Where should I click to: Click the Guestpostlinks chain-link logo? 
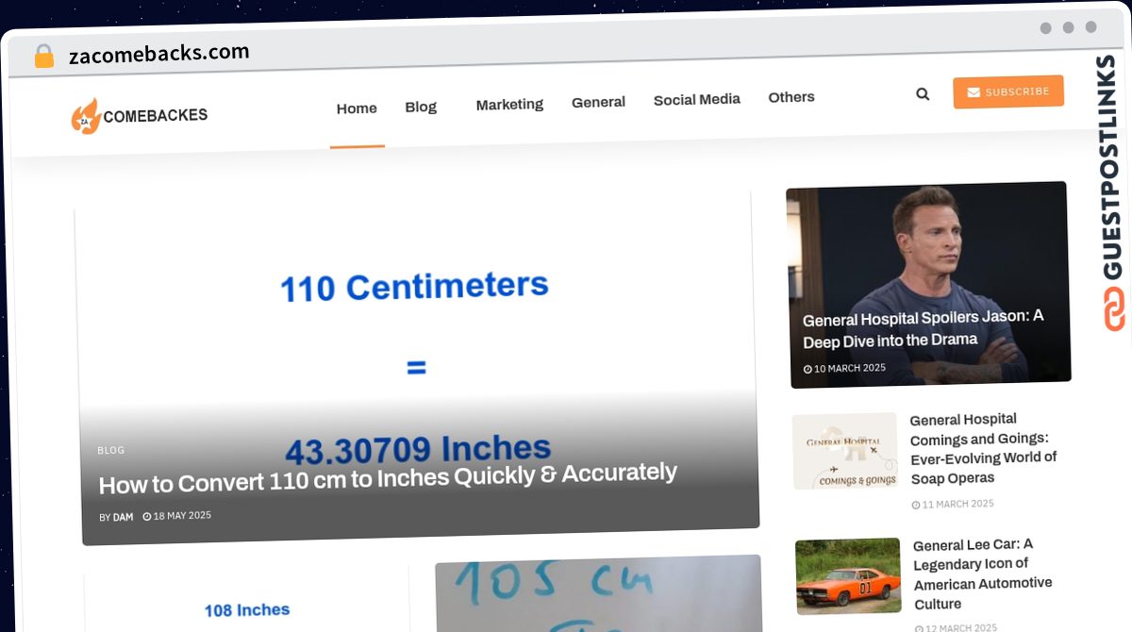click(x=1113, y=309)
